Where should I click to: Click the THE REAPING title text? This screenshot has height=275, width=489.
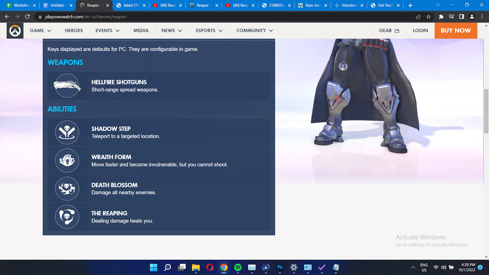point(109,213)
